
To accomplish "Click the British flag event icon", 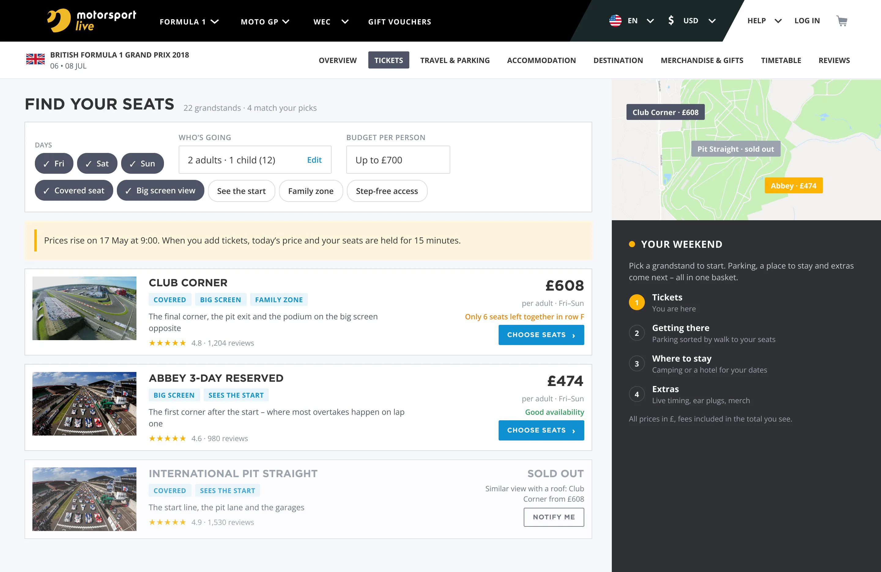I will 35,59.
